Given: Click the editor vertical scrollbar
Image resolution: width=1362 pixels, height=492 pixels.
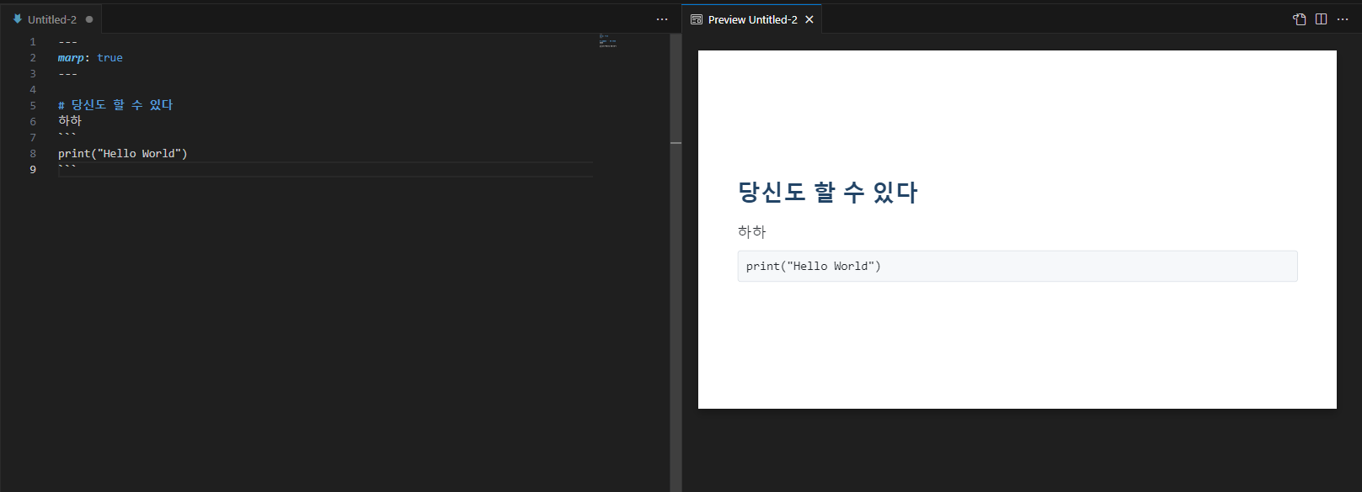Looking at the screenshot, I should (x=676, y=262).
